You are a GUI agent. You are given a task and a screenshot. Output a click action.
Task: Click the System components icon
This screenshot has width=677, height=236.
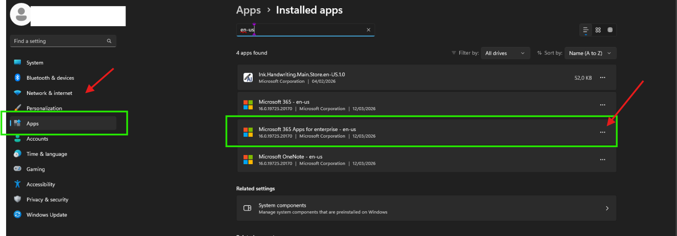tap(247, 208)
